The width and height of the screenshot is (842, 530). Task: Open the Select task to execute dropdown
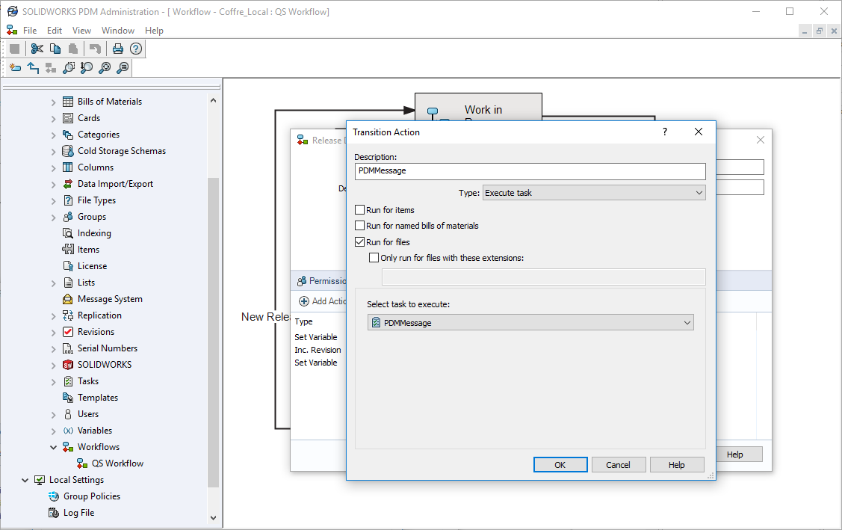click(x=530, y=323)
